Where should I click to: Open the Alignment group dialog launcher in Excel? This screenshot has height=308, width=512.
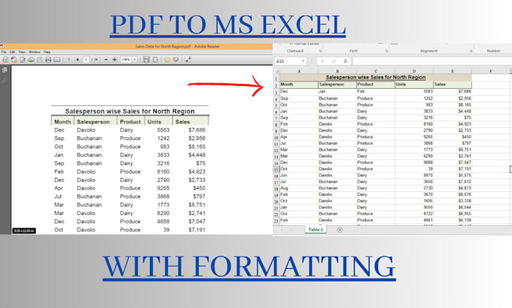click(x=471, y=51)
